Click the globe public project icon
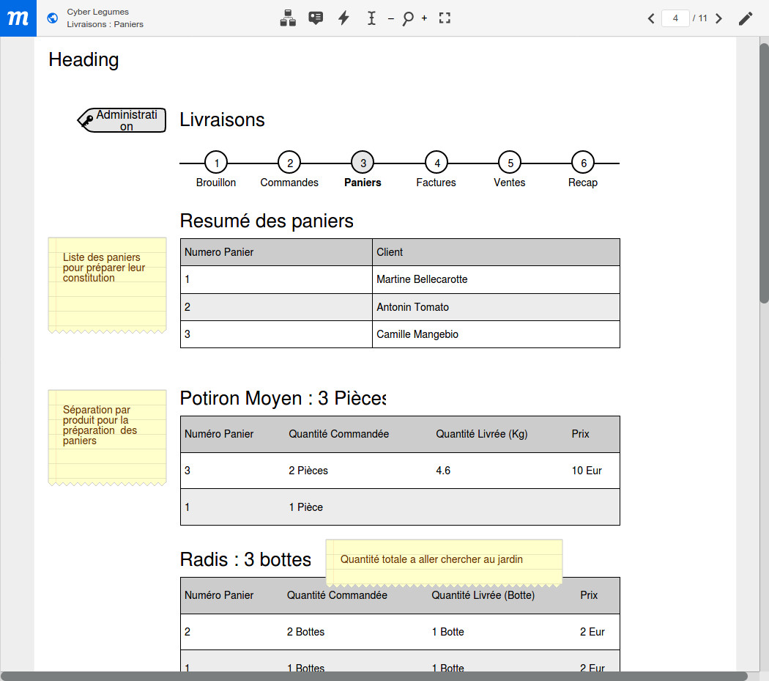 52,18
